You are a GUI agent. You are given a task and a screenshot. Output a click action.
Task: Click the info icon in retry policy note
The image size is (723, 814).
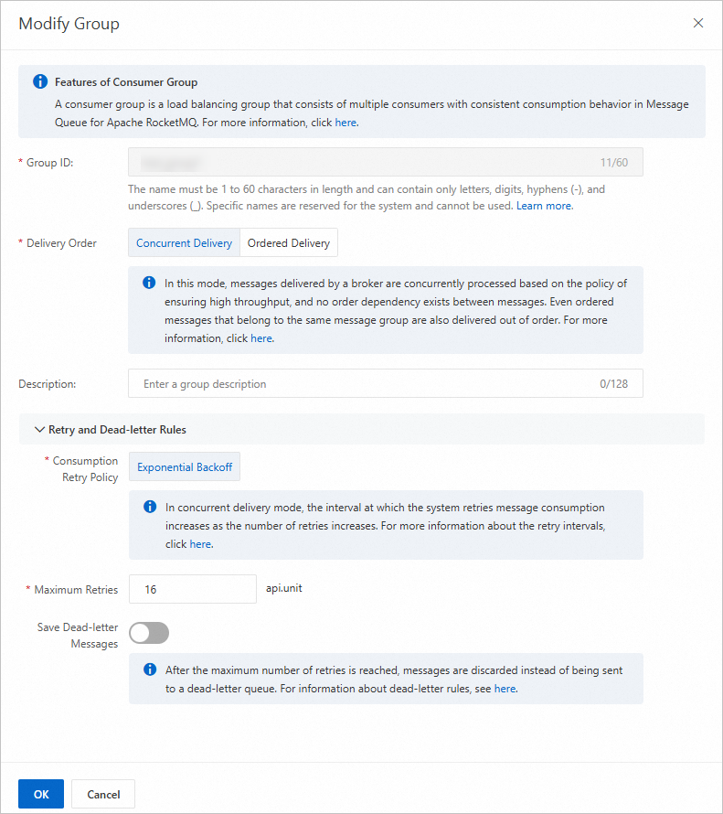pyautogui.click(x=150, y=507)
